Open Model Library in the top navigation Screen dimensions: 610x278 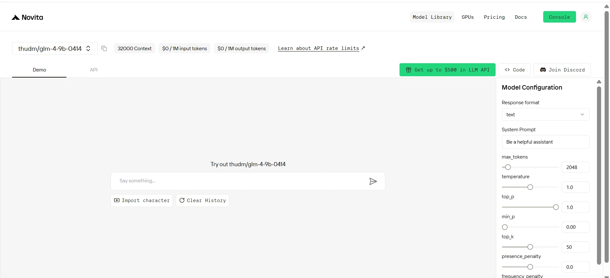click(x=432, y=17)
